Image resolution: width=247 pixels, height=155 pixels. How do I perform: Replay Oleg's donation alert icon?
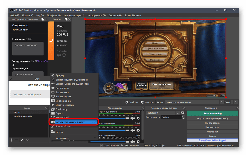(64, 55)
